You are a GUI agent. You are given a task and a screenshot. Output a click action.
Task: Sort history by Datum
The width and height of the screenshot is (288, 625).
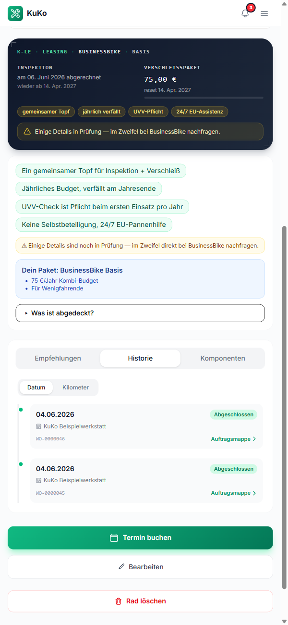tap(36, 387)
